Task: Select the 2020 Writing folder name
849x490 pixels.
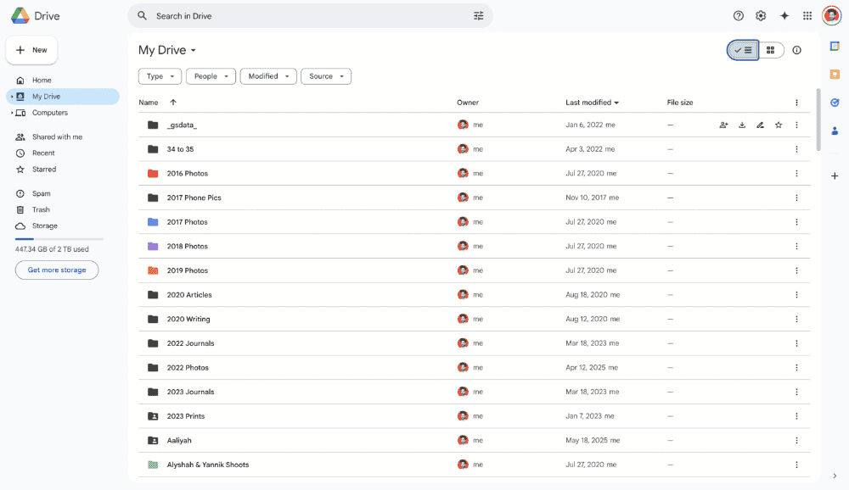Action: click(188, 319)
